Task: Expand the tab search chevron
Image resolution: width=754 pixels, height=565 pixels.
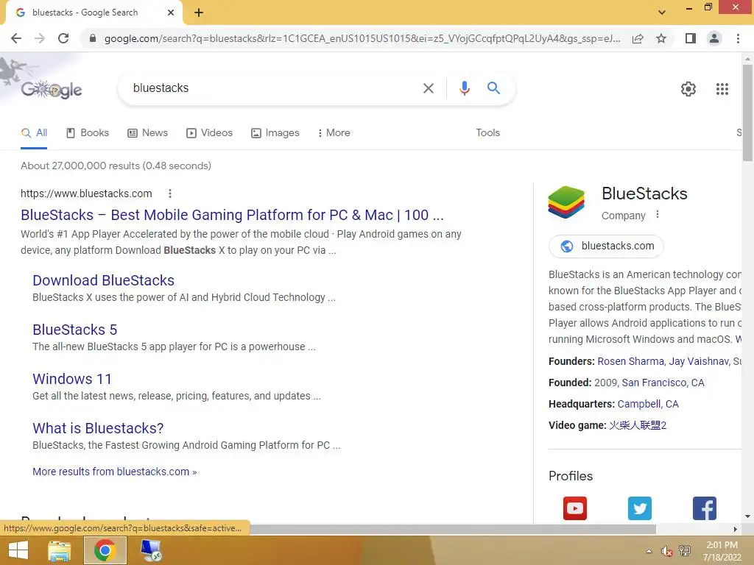Action: point(662,13)
